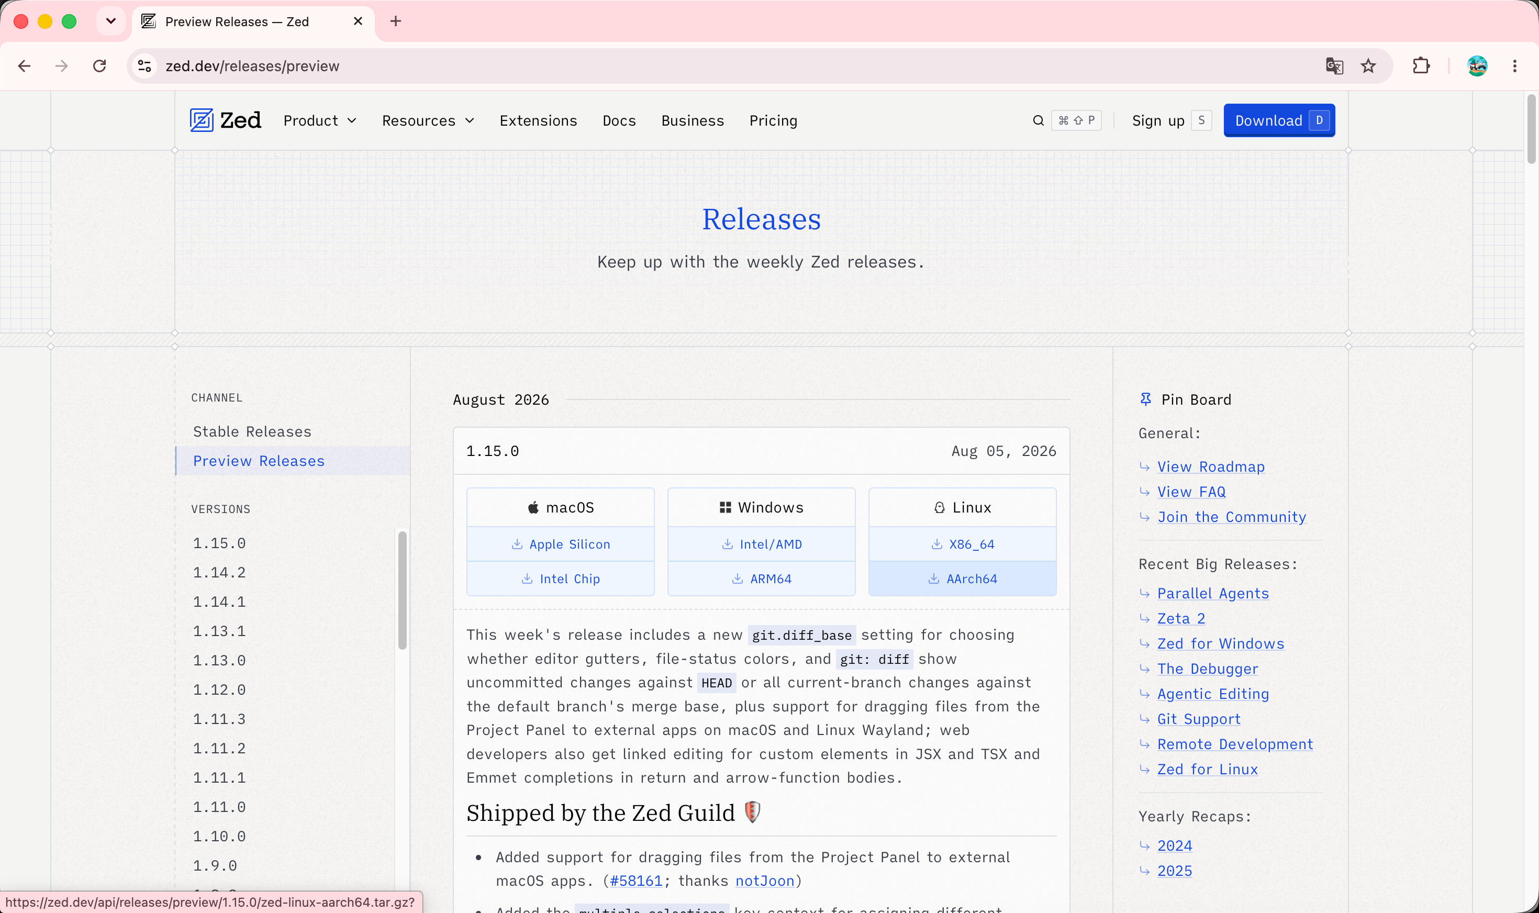Click the download icon beside X86_64
The width and height of the screenshot is (1539, 913).
[x=937, y=544]
